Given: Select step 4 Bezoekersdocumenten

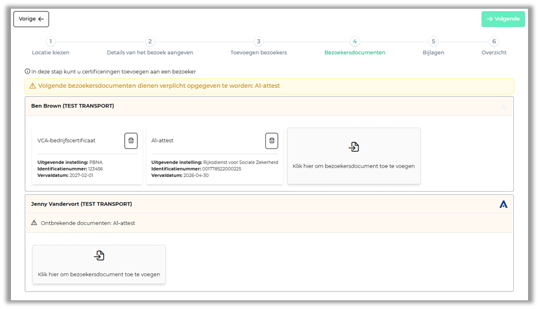Looking at the screenshot, I should click(x=355, y=42).
